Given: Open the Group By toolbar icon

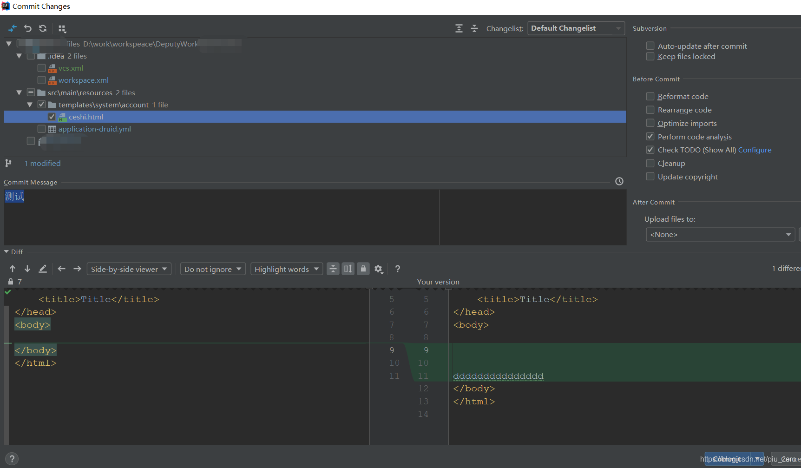Looking at the screenshot, I should click(x=62, y=29).
